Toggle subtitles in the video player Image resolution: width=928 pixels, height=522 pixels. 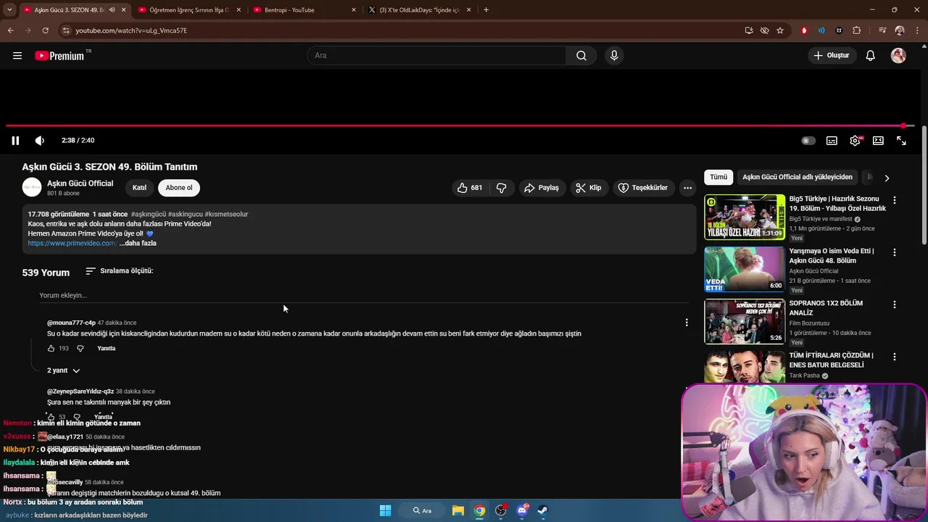(x=832, y=141)
